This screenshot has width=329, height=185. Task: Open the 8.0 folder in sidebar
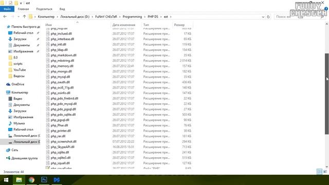(13, 58)
